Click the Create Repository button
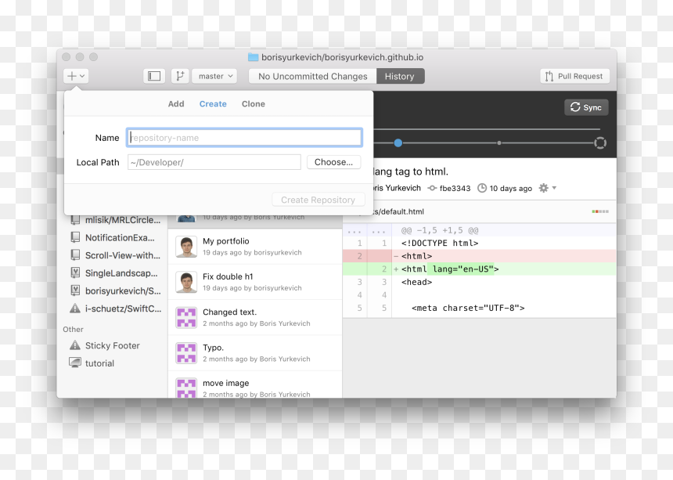The width and height of the screenshot is (673, 480). pos(318,200)
